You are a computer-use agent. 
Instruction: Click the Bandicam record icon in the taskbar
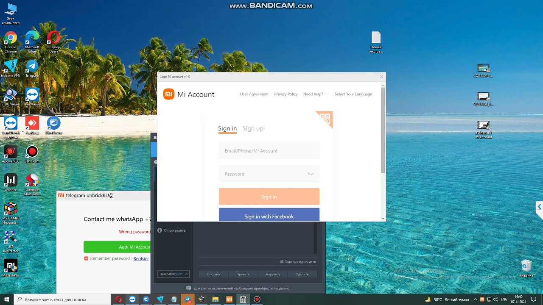coord(257,299)
